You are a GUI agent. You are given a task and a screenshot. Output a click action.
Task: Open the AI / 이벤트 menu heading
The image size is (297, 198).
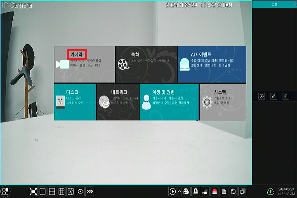click(201, 54)
